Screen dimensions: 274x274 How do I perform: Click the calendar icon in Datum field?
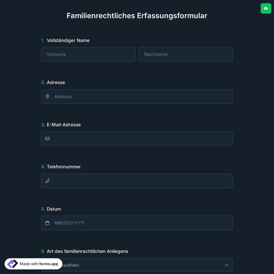click(47, 223)
